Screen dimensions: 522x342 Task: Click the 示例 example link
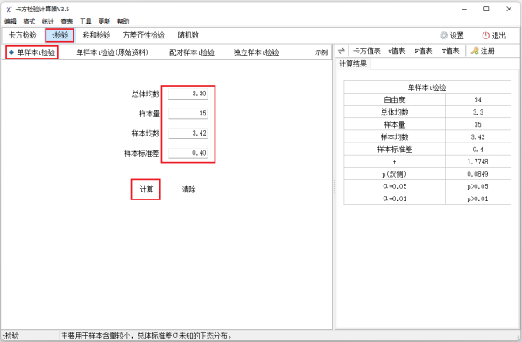pyautogui.click(x=321, y=52)
